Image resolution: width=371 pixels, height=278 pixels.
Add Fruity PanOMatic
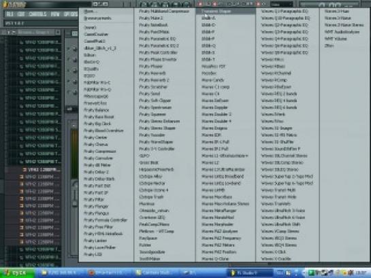(154, 32)
